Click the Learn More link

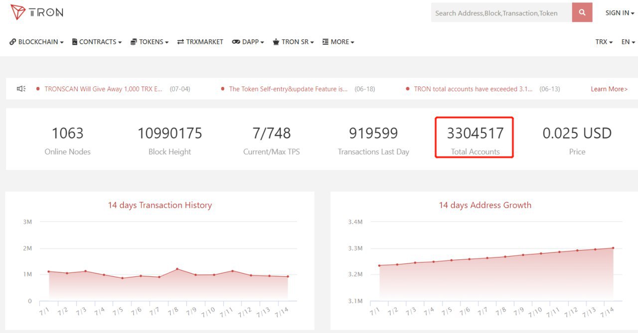pyautogui.click(x=609, y=89)
